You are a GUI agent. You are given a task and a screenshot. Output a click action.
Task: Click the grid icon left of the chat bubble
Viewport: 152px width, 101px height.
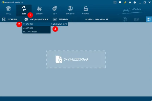point(115,2)
